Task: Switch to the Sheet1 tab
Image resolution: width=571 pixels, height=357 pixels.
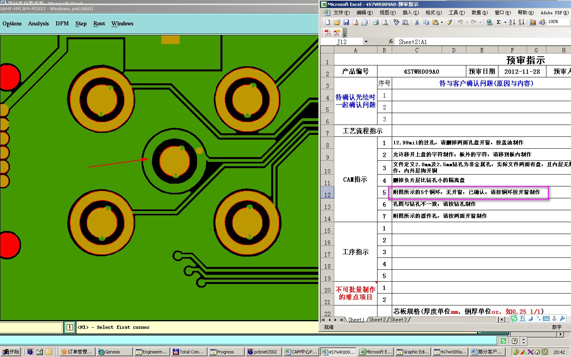Action: (356, 320)
